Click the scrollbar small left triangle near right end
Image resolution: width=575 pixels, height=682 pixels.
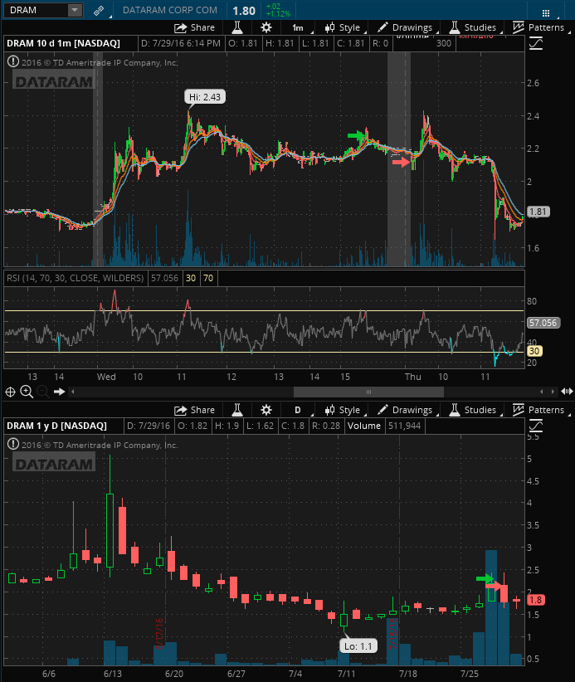point(542,392)
